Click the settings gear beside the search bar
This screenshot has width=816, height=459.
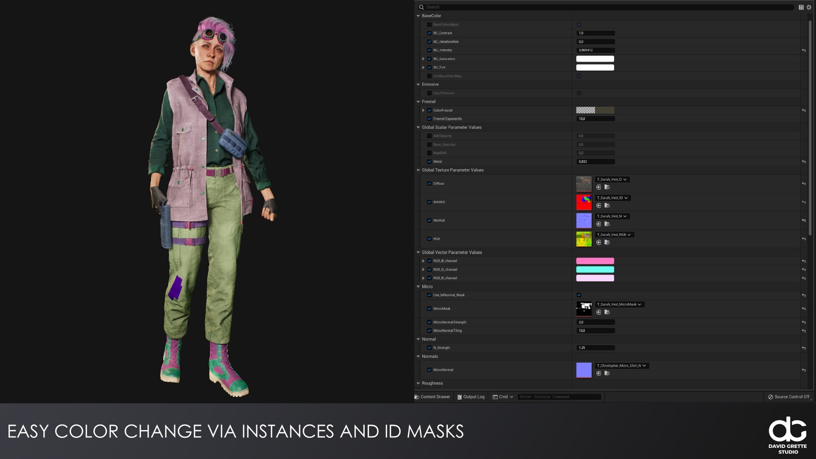pyautogui.click(x=809, y=7)
